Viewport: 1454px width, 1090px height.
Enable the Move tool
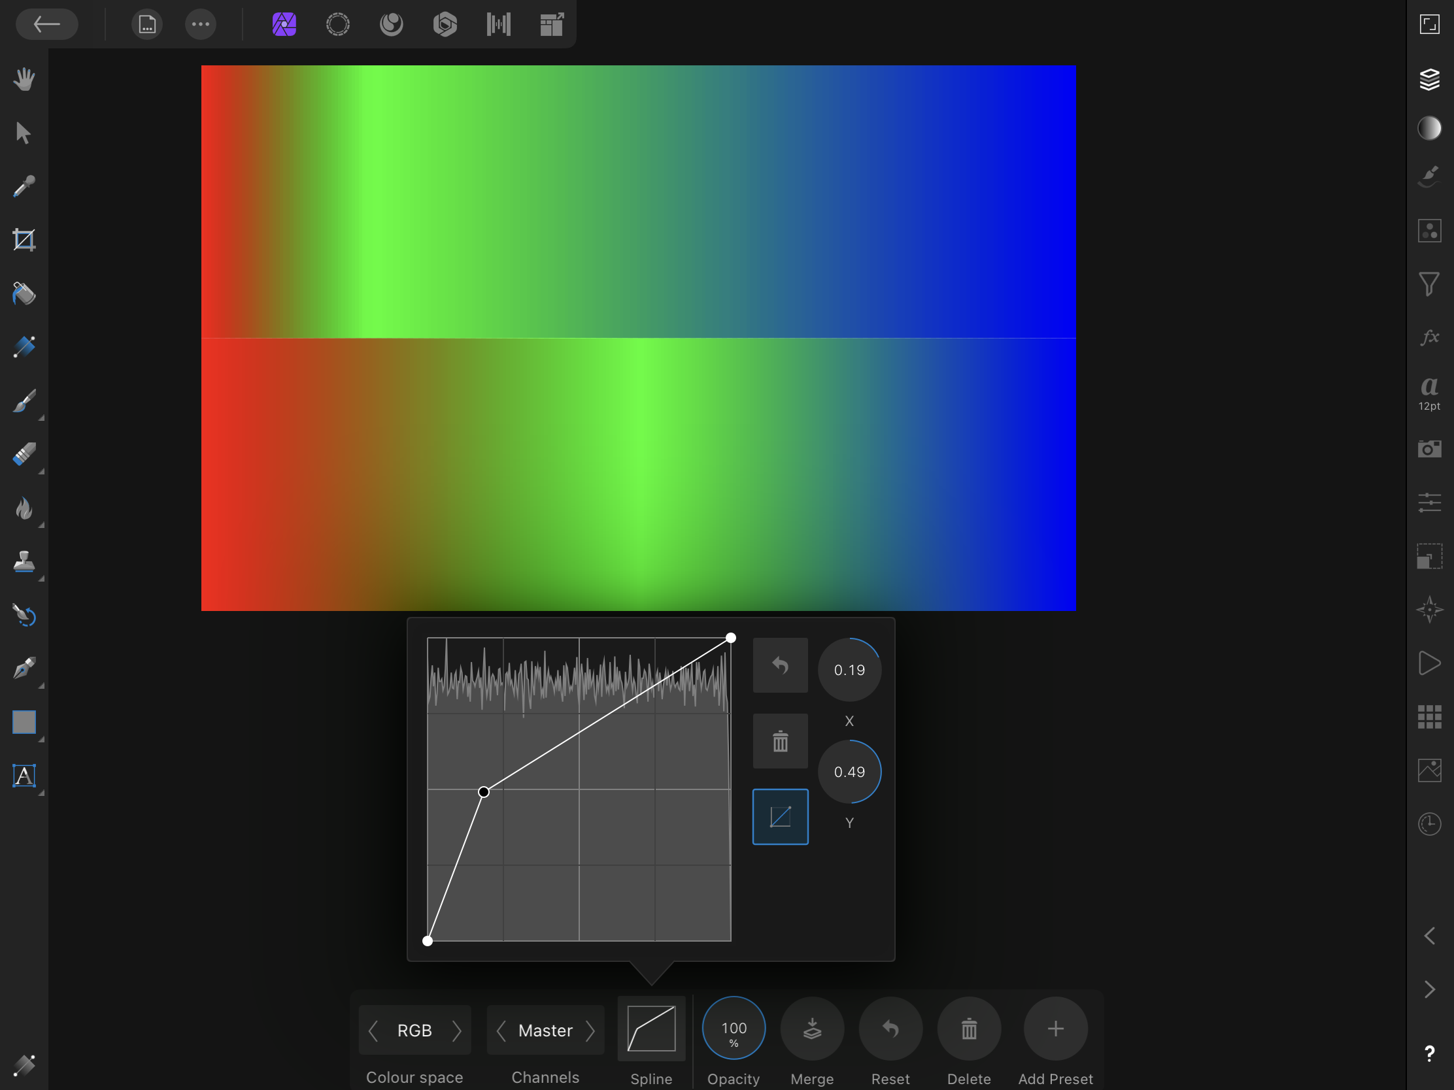tap(24, 131)
